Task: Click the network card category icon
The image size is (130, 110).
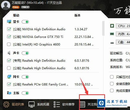Action: tap(9, 77)
